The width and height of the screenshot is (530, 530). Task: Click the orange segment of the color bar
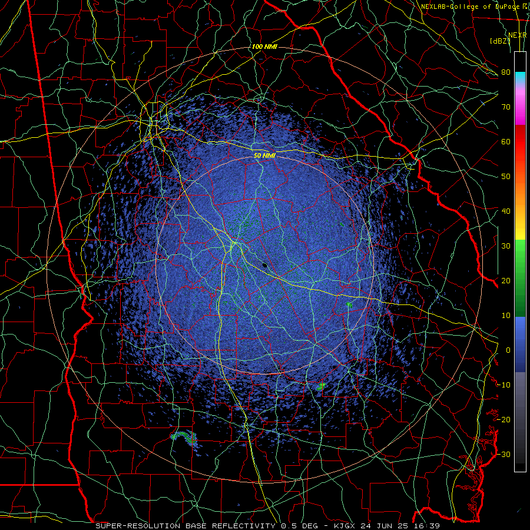tap(520, 194)
